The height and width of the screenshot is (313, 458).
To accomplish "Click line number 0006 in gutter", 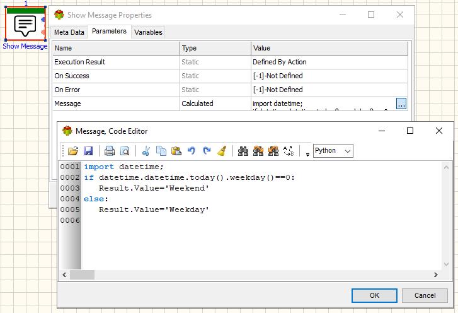I will pyautogui.click(x=70, y=220).
